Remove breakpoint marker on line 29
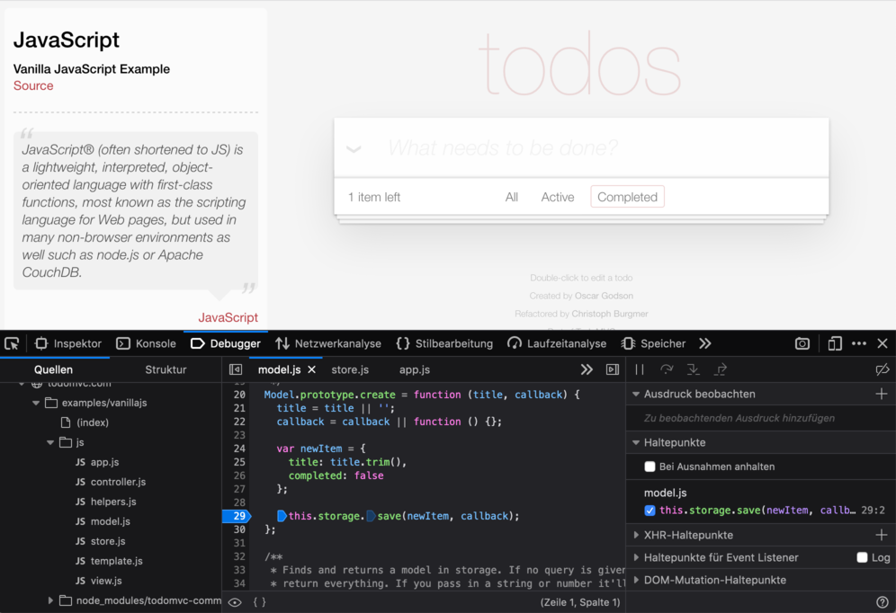Viewport: 896px width, 613px height. point(236,516)
